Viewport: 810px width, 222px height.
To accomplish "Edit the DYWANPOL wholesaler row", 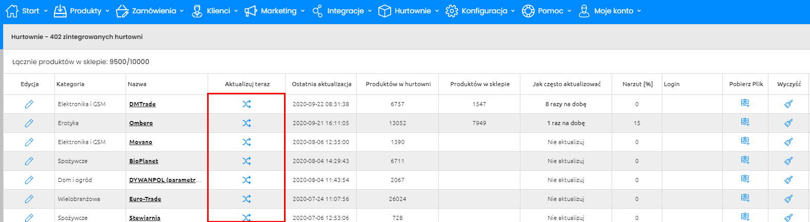I will pos(29,180).
